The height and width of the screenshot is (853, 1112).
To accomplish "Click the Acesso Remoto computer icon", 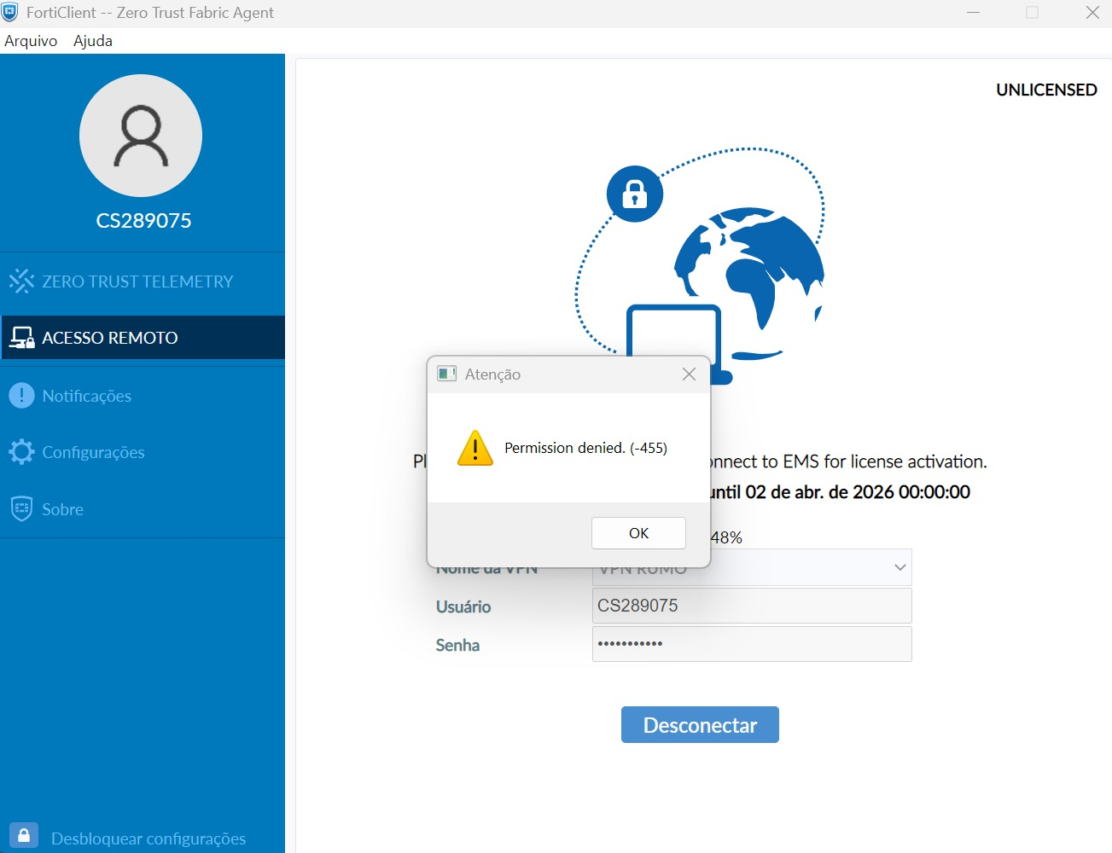I will [x=21, y=338].
